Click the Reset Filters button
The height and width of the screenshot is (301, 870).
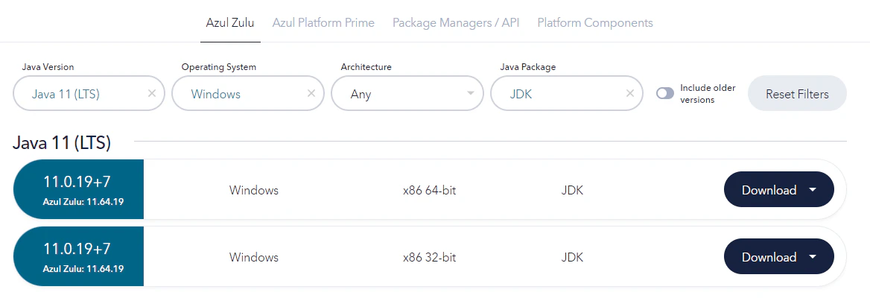797,93
